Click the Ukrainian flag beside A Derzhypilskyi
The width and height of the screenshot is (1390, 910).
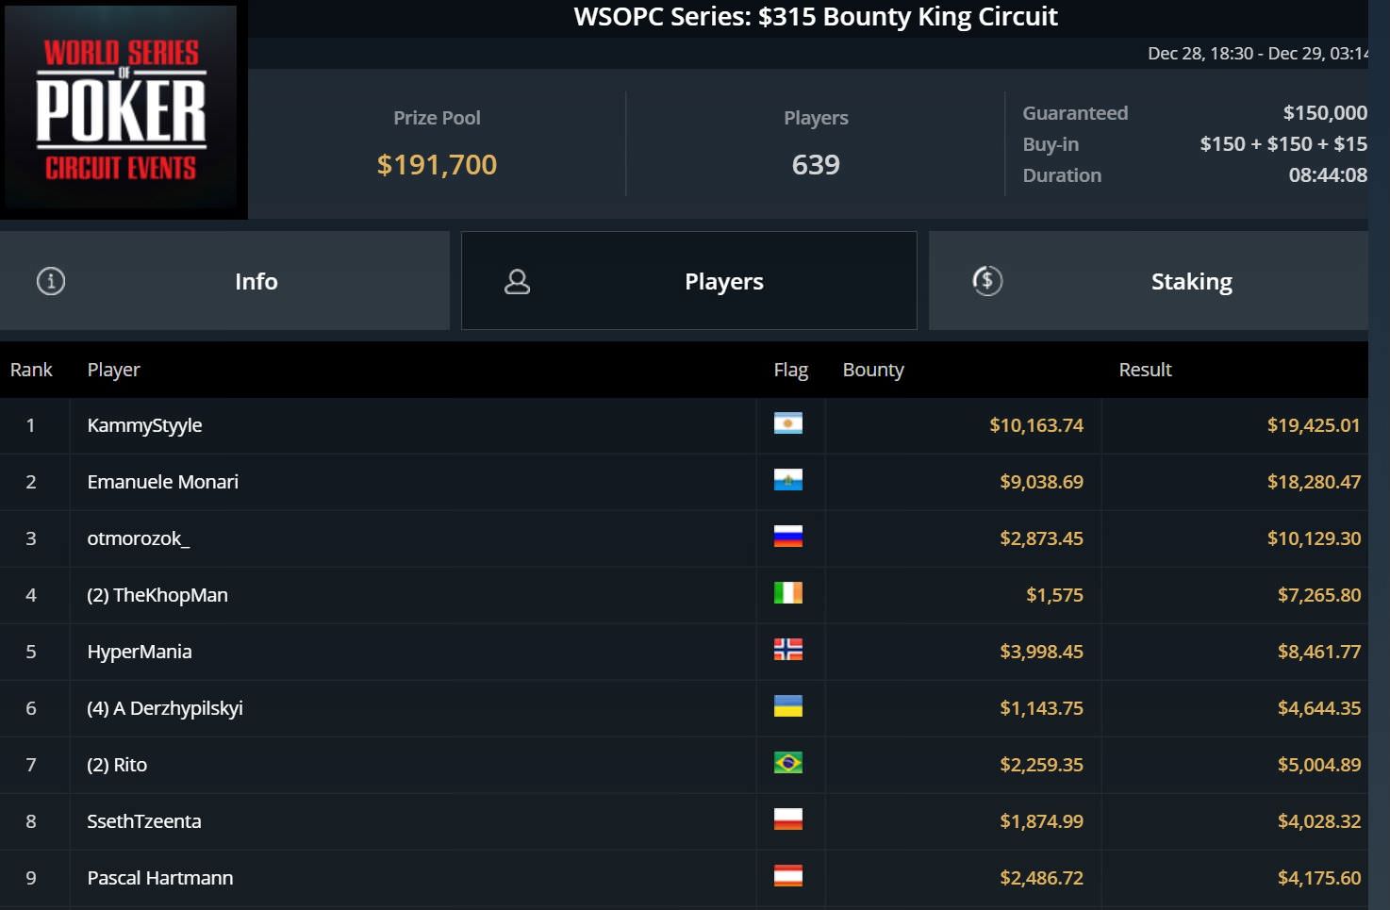tap(788, 707)
